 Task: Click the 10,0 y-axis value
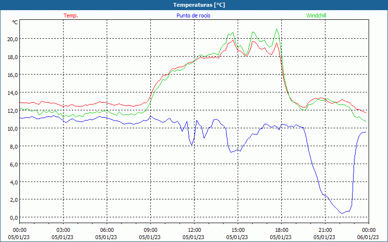click(x=13, y=128)
